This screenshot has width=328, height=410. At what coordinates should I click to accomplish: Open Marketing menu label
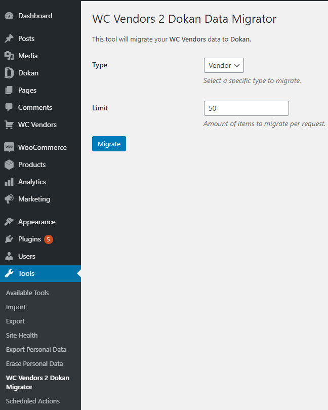34,199
